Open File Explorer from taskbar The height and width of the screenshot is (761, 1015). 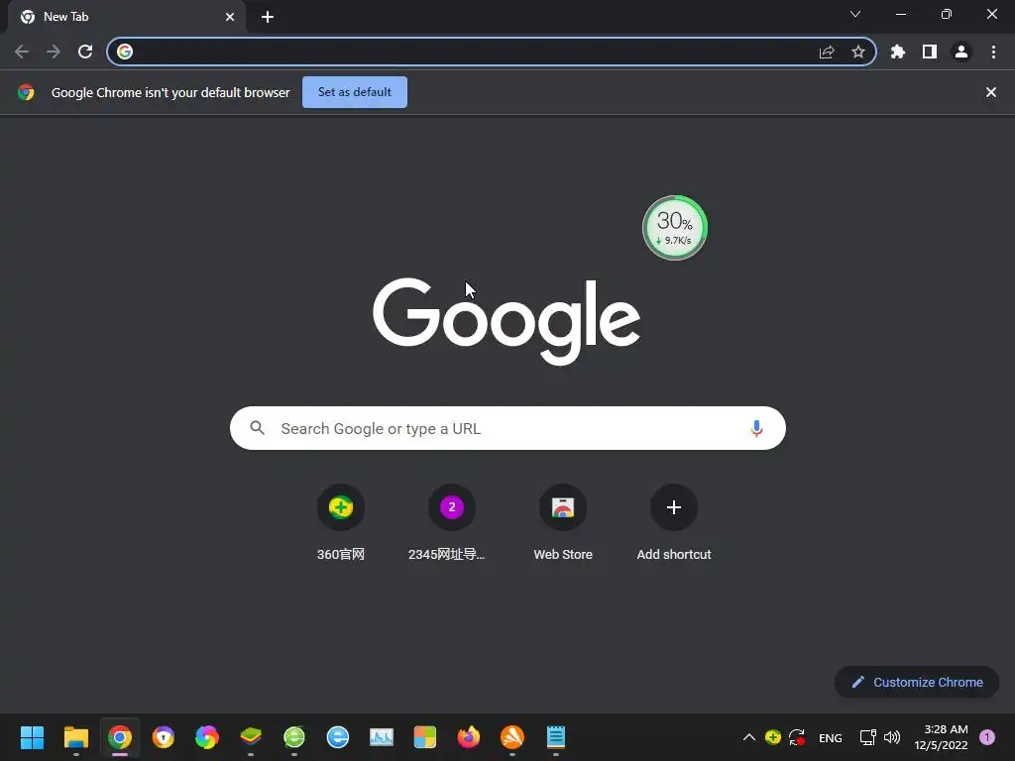click(75, 737)
